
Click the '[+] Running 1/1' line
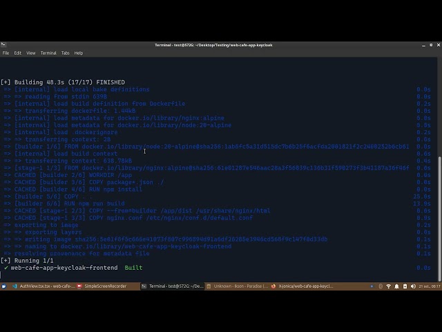click(27, 261)
